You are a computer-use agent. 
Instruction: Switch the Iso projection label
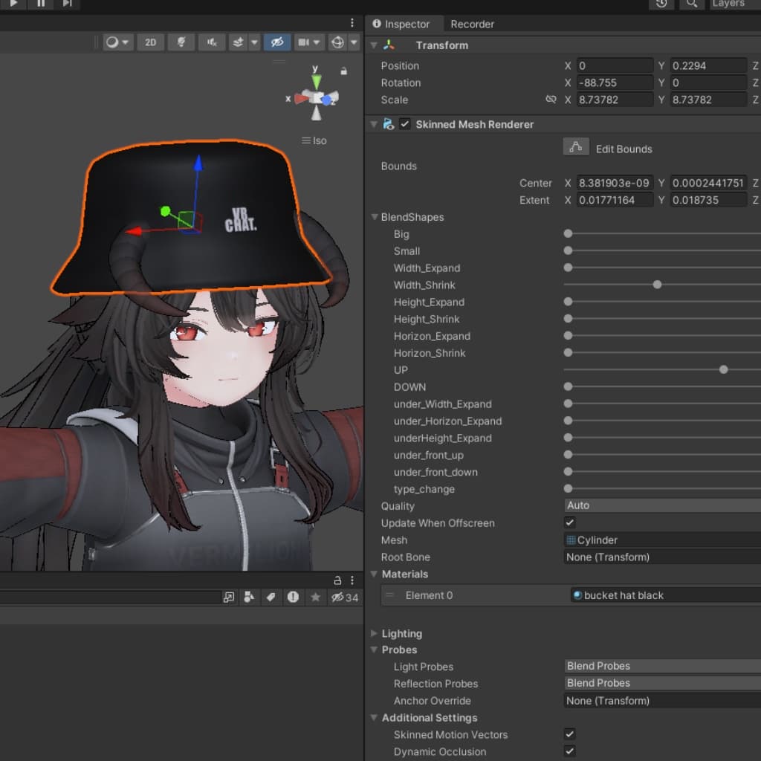[314, 140]
